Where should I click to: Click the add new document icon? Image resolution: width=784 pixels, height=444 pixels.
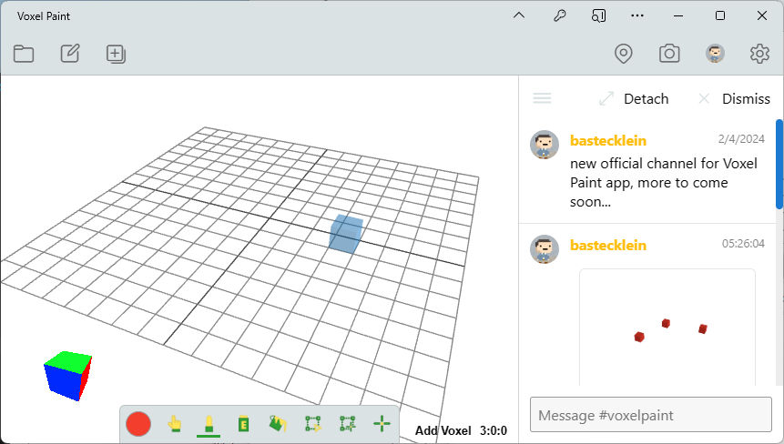pos(116,54)
